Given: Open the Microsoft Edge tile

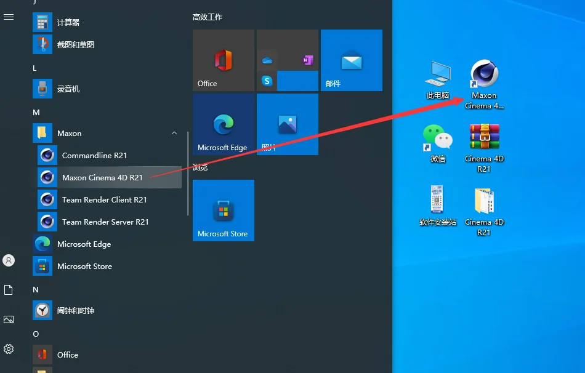Looking at the screenshot, I should coord(224,124).
